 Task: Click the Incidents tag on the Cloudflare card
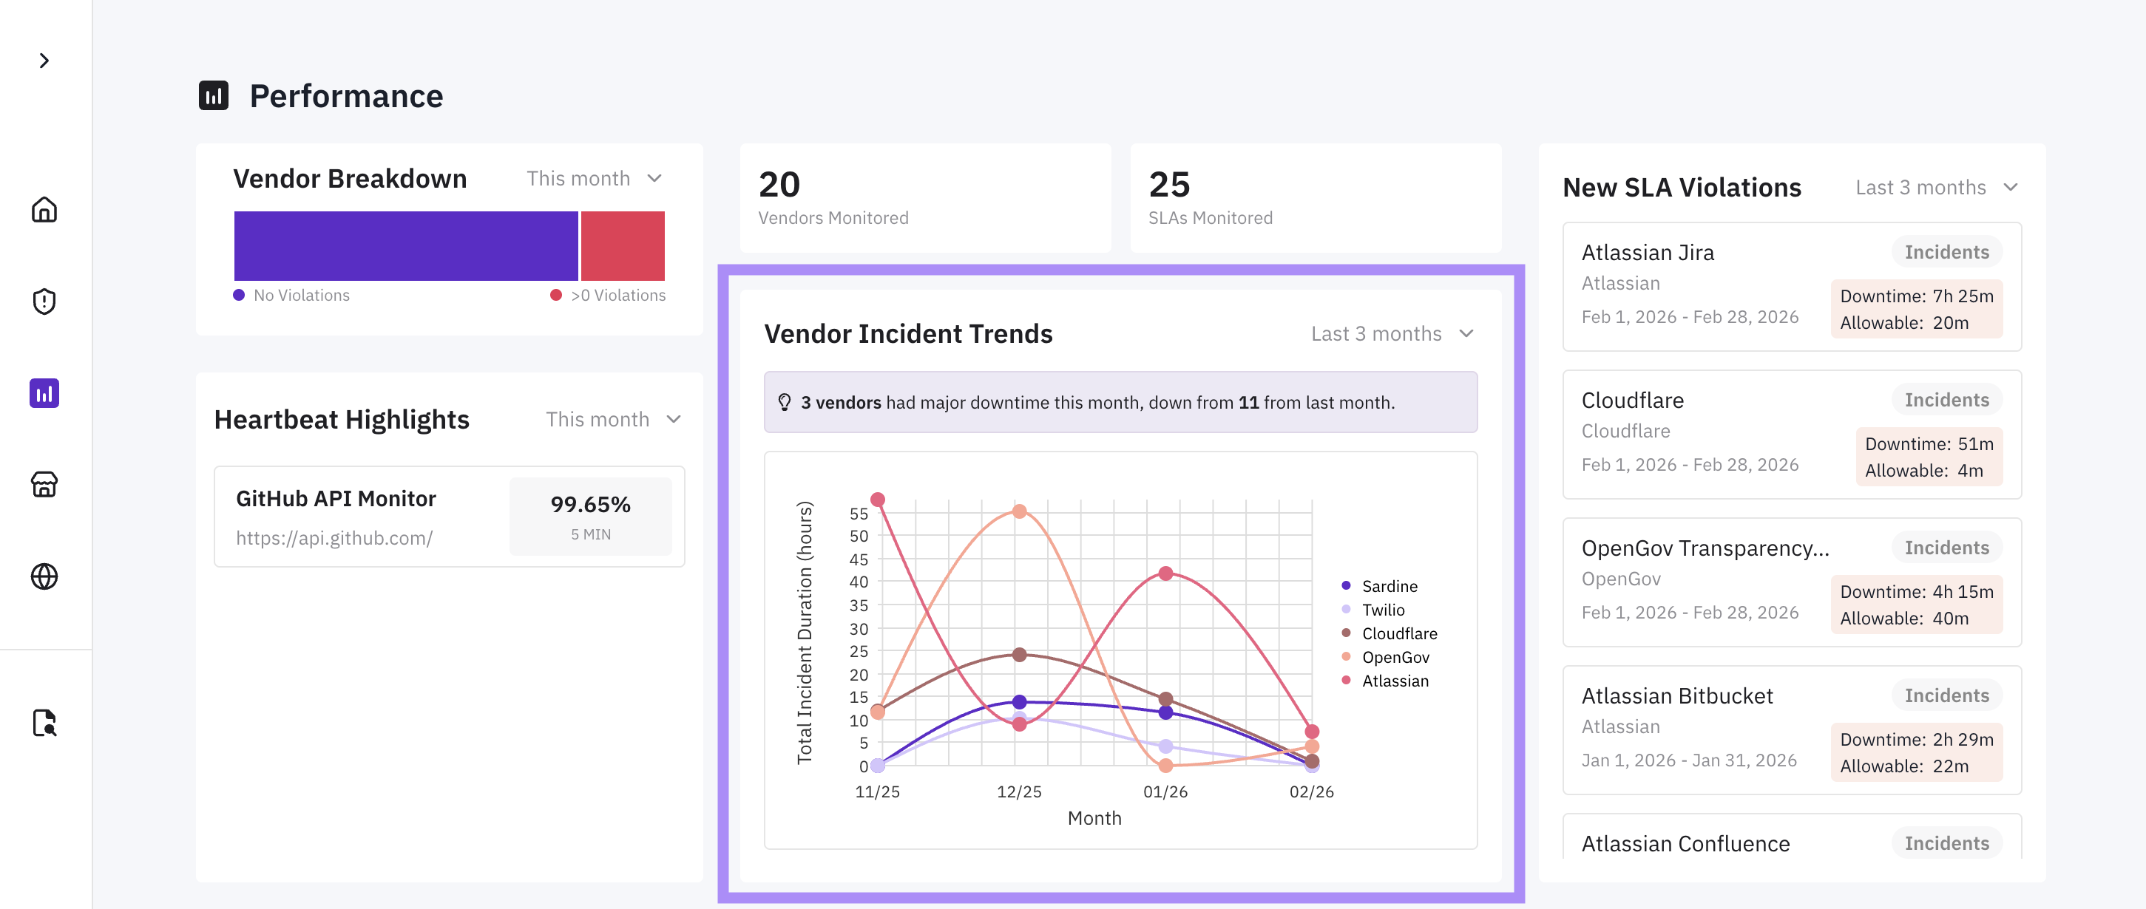coord(1946,400)
